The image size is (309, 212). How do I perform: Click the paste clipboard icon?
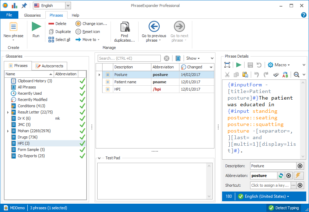coord(245,75)
